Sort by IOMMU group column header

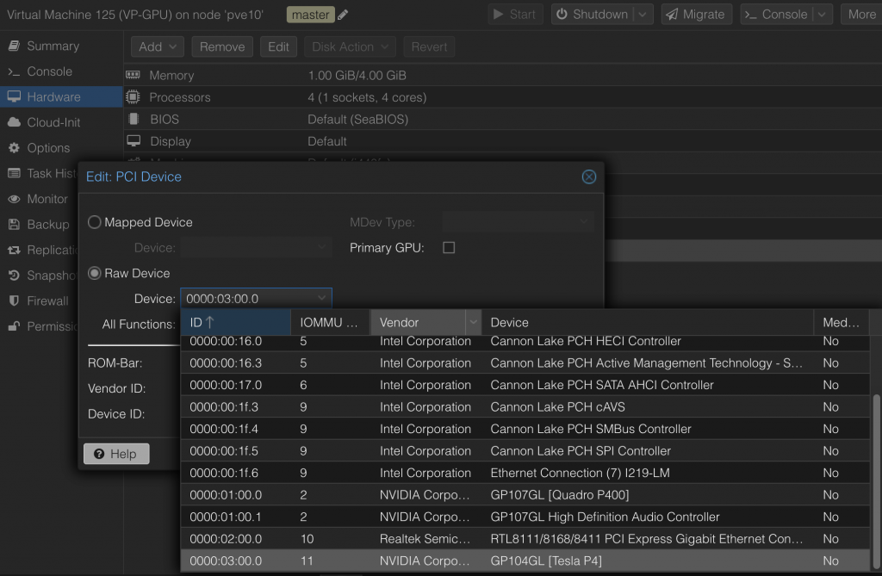(330, 322)
